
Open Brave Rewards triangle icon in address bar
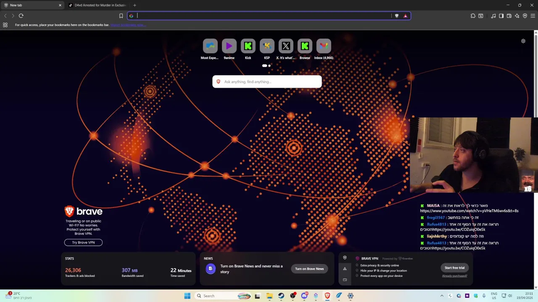pyautogui.click(x=405, y=16)
